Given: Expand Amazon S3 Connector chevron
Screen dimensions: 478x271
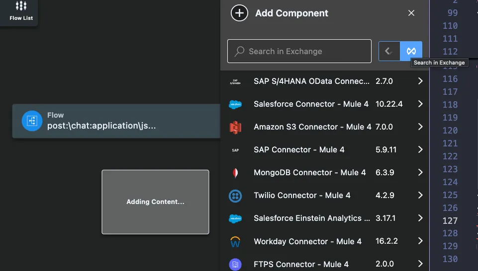Looking at the screenshot, I should click(x=420, y=127).
